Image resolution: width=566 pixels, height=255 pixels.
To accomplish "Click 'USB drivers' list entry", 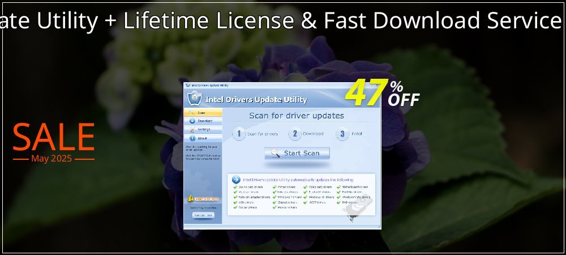I will tap(246, 202).
